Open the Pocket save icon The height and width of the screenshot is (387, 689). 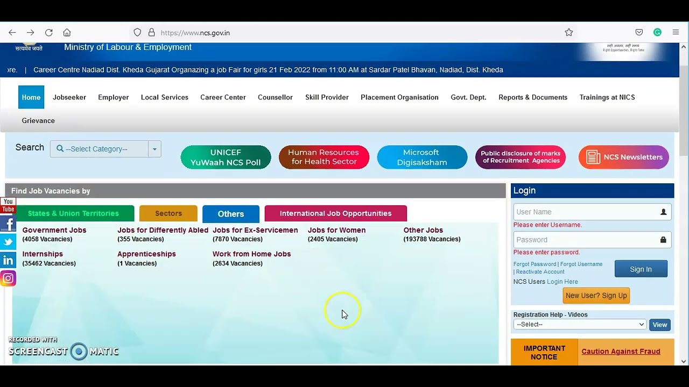point(639,33)
